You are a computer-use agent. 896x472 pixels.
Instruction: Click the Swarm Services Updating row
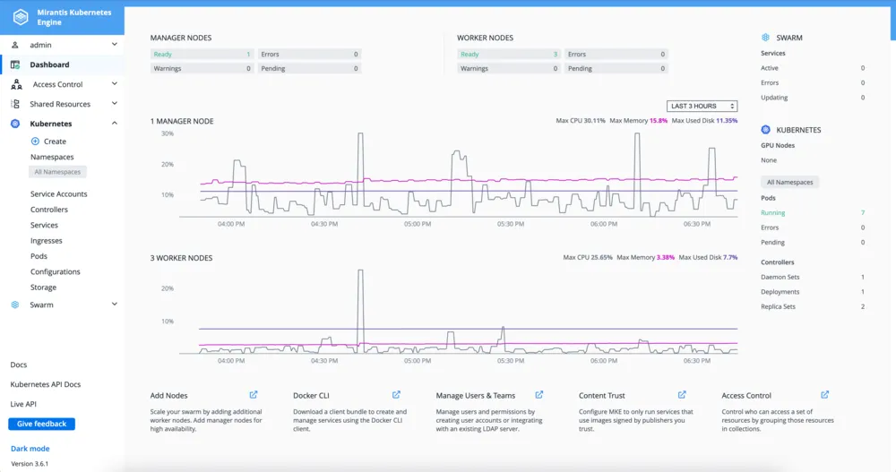(x=813, y=98)
